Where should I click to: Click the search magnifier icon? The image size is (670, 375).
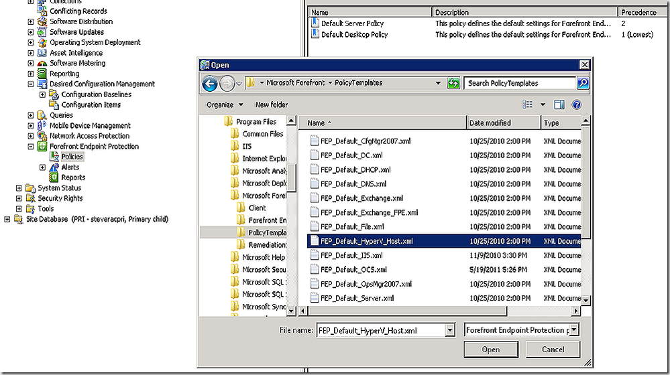click(583, 83)
